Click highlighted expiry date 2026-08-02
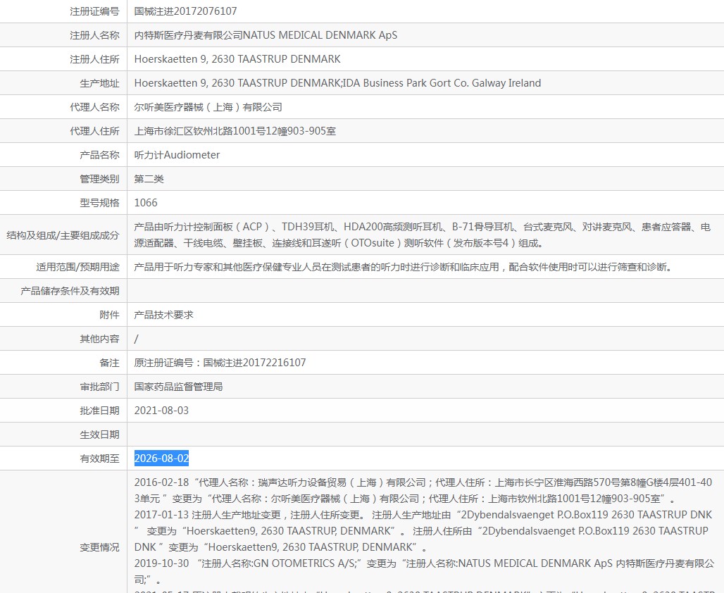The image size is (724, 593). click(x=161, y=458)
